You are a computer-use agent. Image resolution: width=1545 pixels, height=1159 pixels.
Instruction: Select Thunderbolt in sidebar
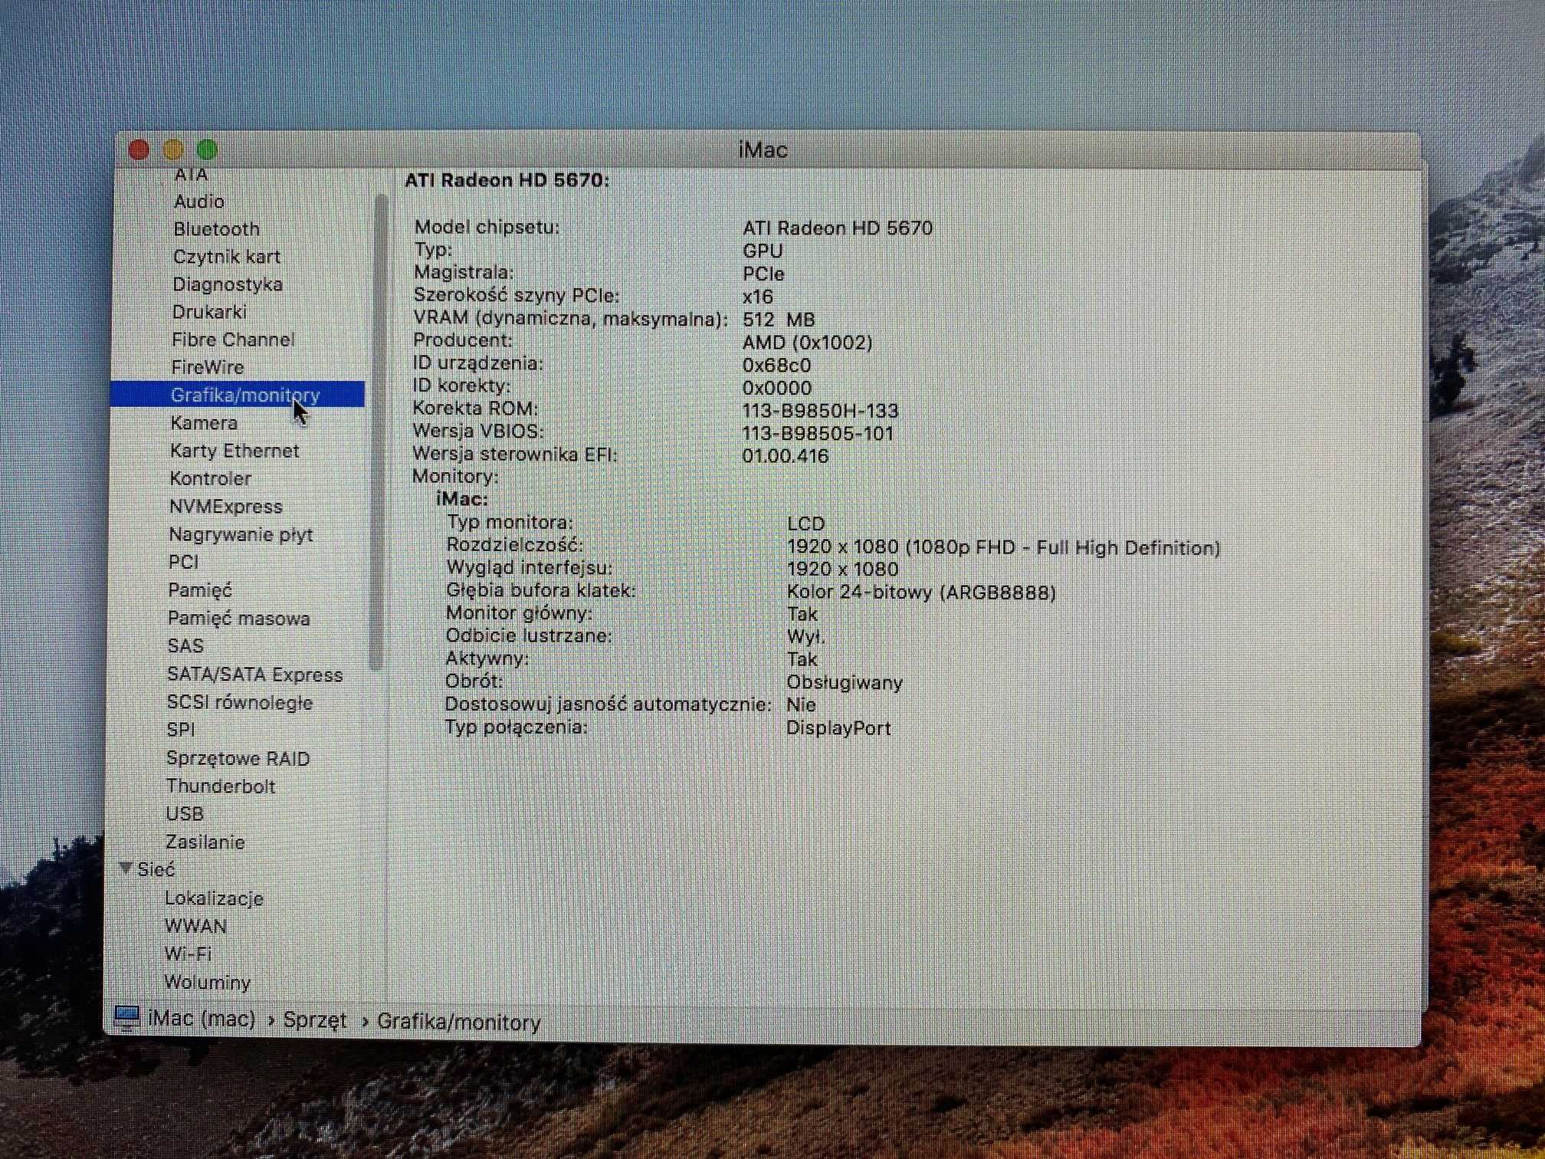(x=221, y=786)
